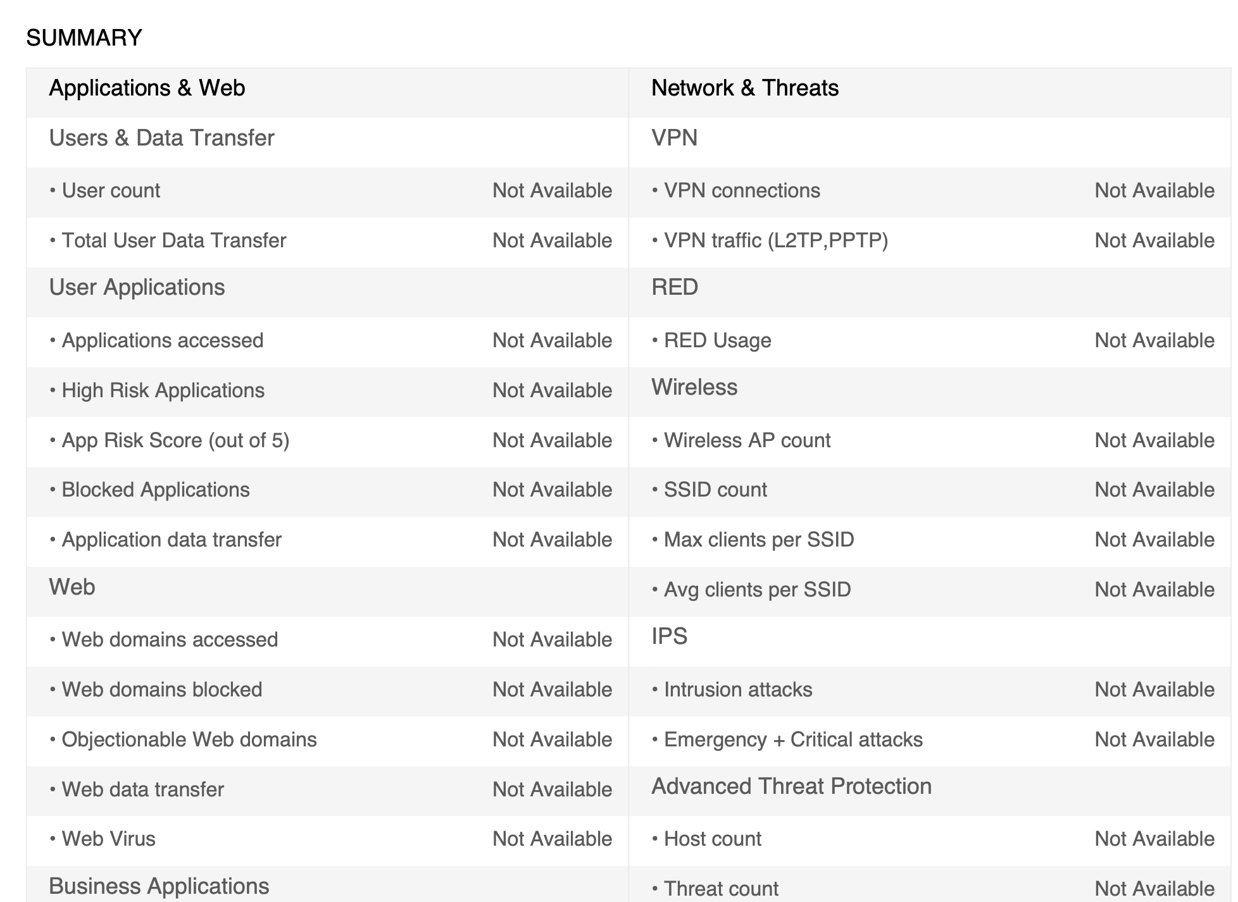Click the Advanced Threat Protection heading
The image size is (1238, 902).
coord(791,786)
